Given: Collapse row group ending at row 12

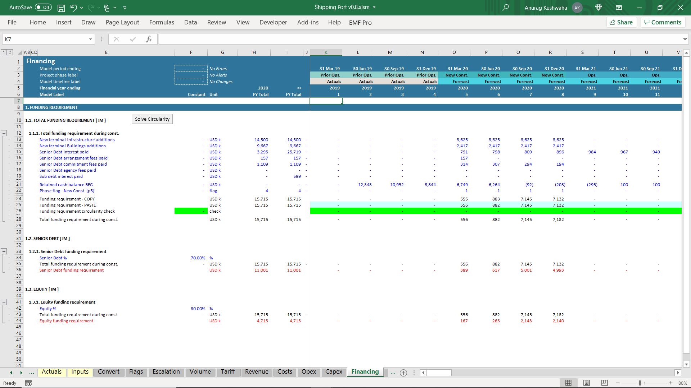Looking at the screenshot, I should click(4, 133).
